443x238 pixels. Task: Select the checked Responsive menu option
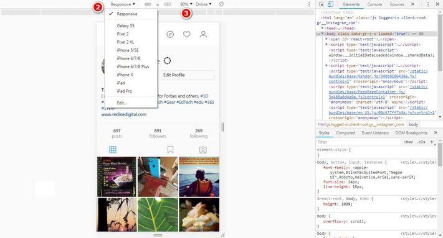[x=127, y=14]
